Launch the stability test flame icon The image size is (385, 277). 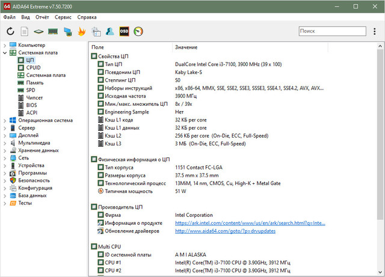point(82,31)
